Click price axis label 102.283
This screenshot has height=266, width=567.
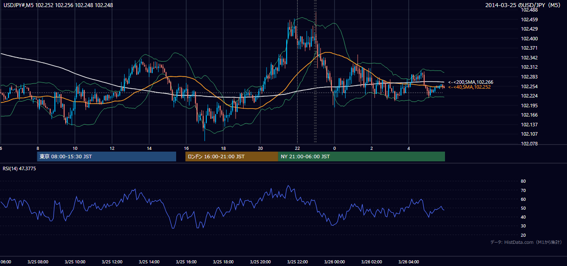point(530,77)
